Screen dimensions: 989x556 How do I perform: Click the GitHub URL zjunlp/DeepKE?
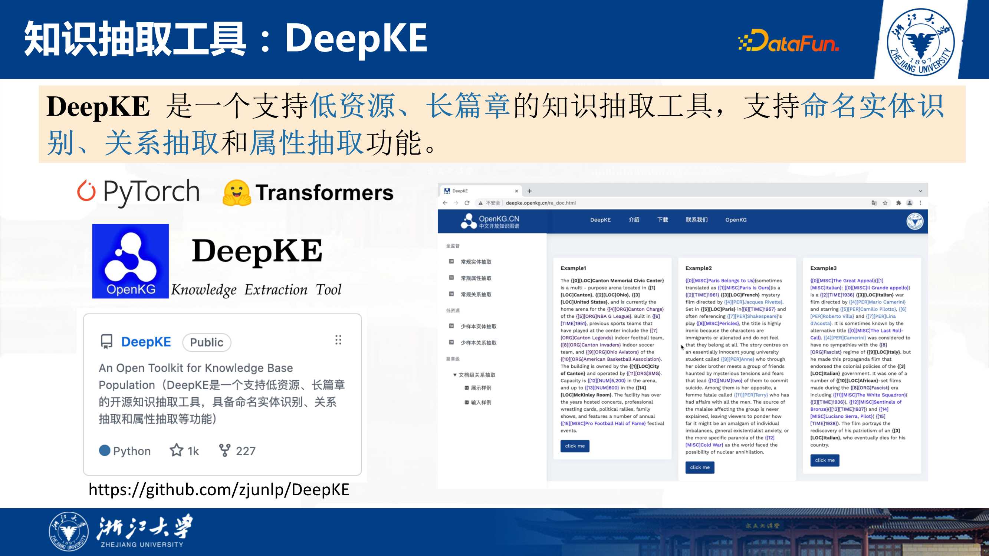pos(219,490)
